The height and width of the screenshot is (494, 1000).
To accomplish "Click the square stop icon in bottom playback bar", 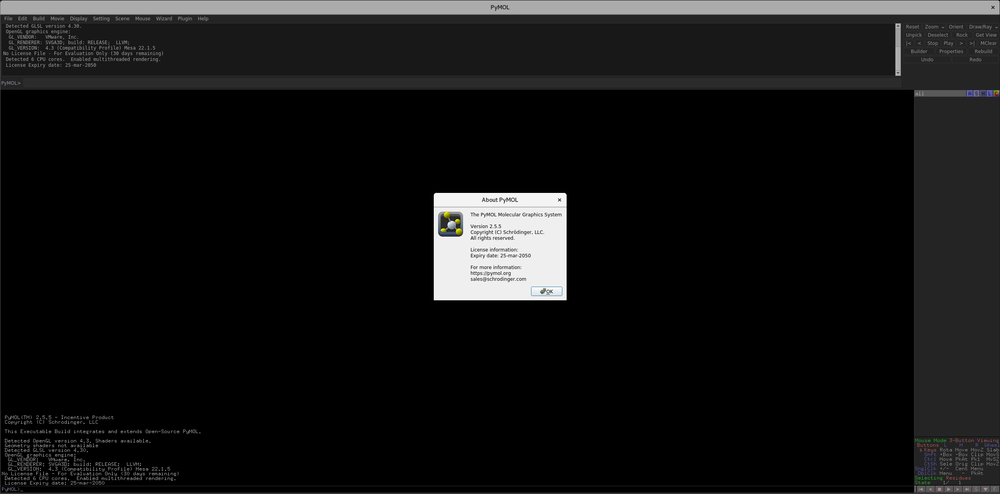I will tap(939, 489).
